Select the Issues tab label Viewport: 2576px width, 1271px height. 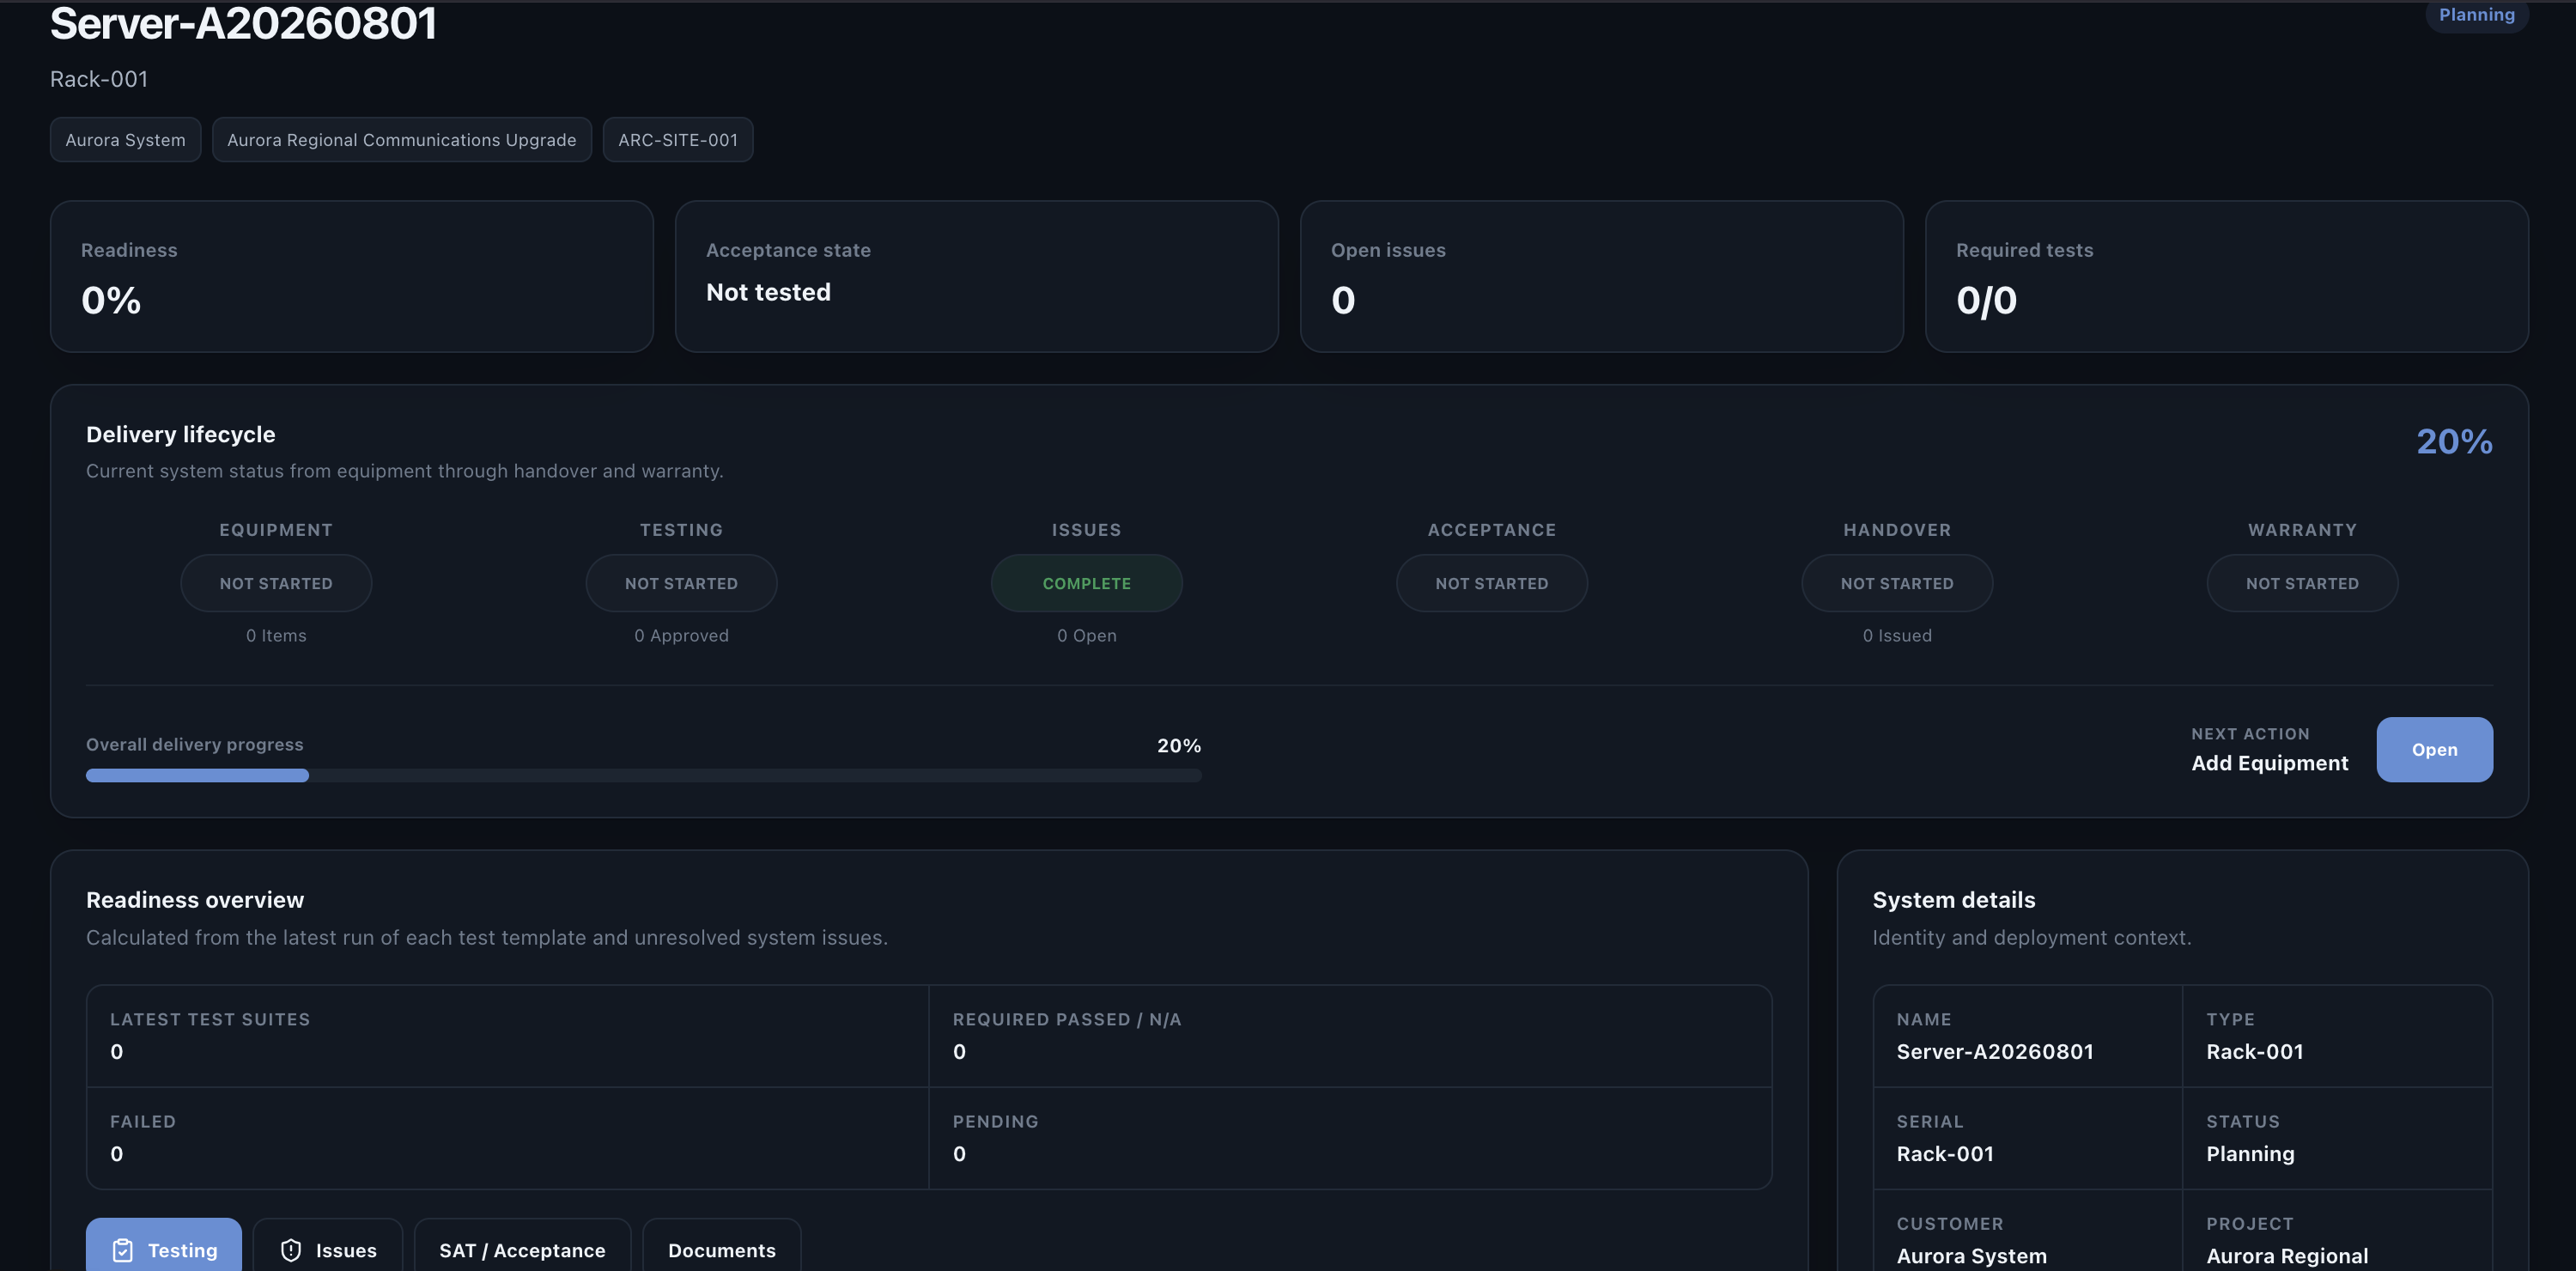(x=346, y=1250)
